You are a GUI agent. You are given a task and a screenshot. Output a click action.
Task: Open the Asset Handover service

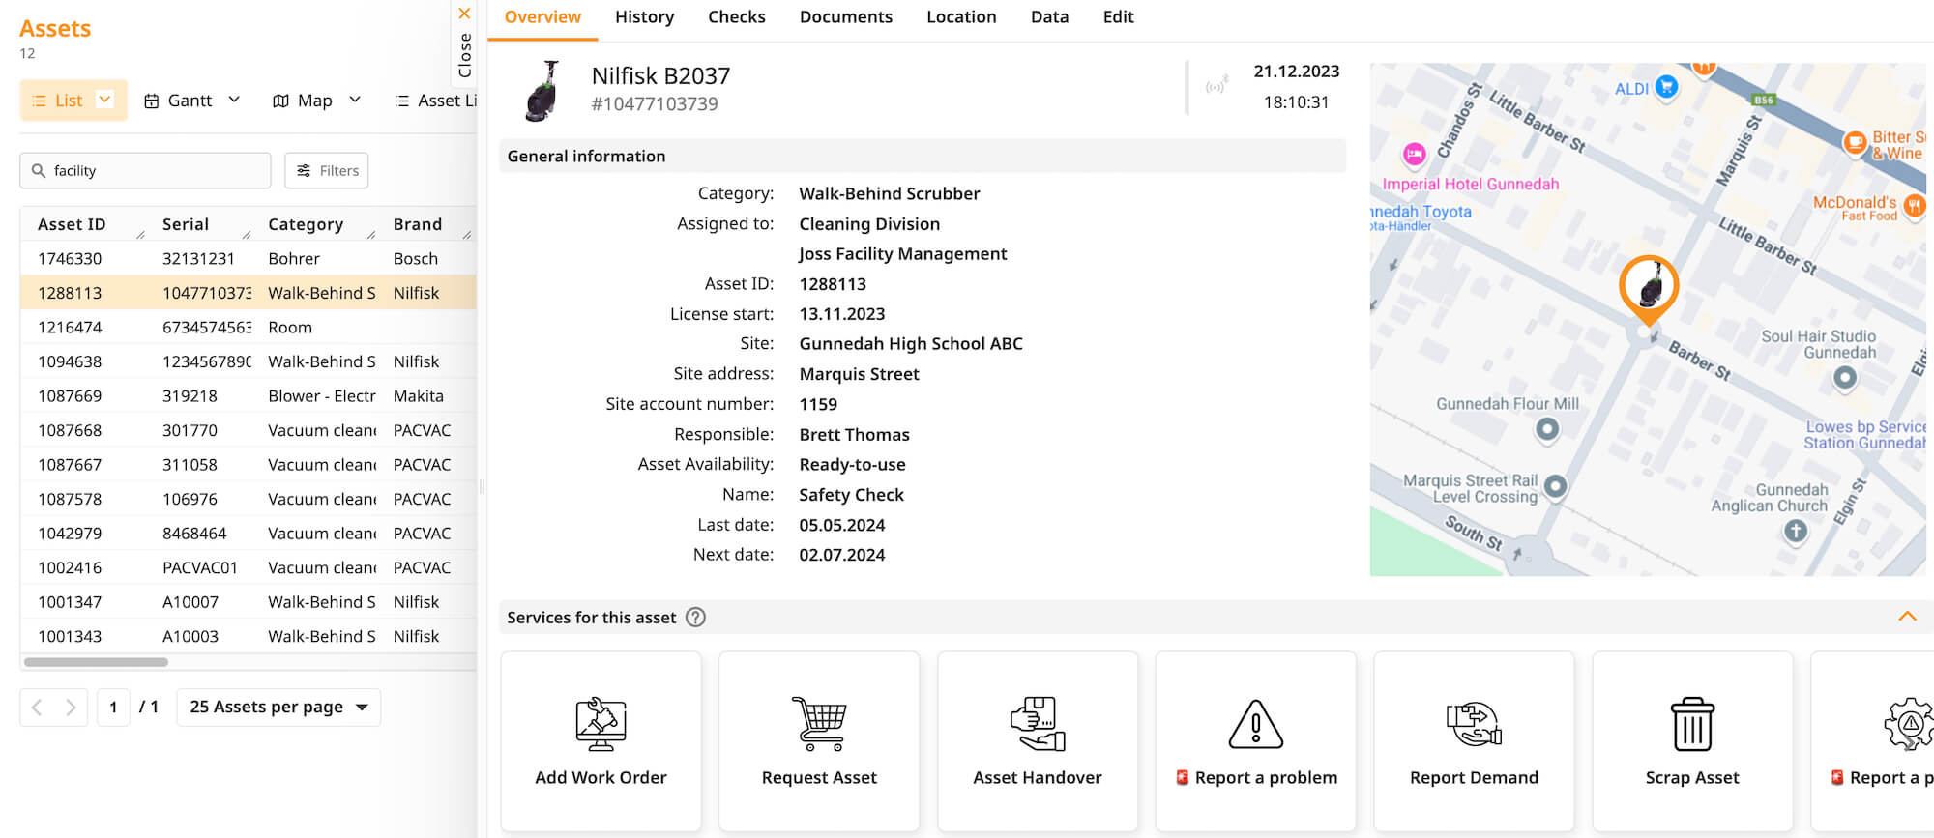tap(1038, 741)
